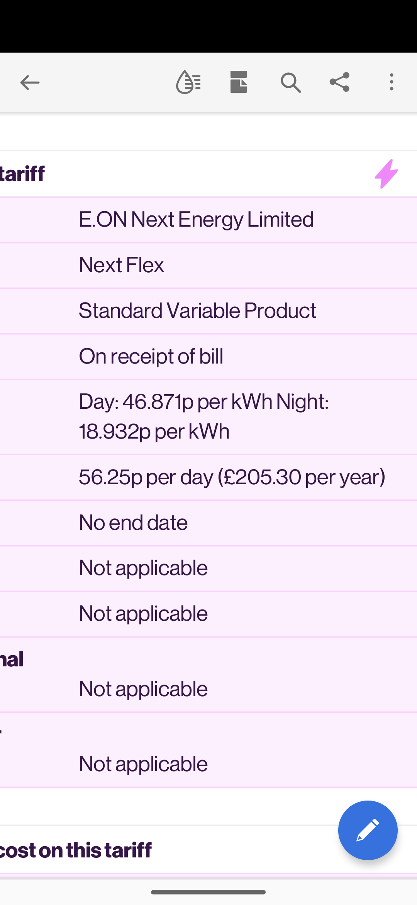Image resolution: width=417 pixels, height=905 pixels.
Task: Open the page view mode icon
Action: [x=239, y=82]
